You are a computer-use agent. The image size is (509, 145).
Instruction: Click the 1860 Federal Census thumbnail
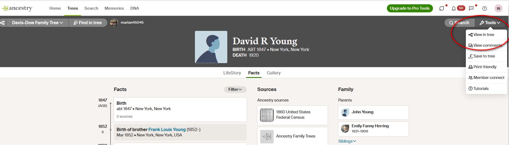(267, 115)
